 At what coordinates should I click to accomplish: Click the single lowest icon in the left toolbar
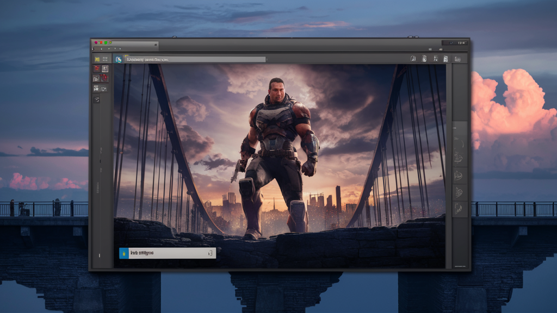(x=97, y=99)
